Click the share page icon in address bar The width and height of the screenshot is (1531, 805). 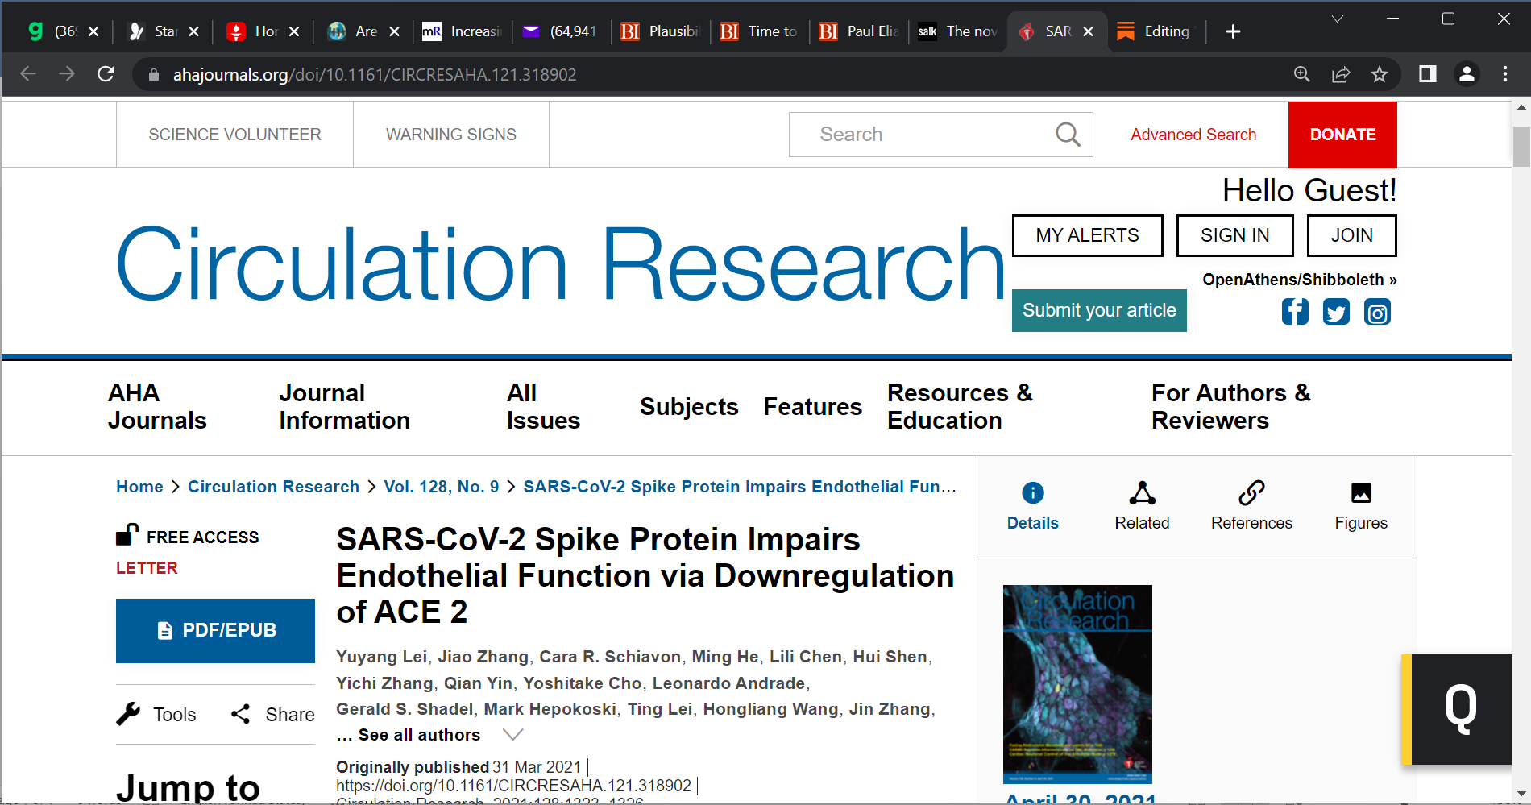click(1341, 74)
